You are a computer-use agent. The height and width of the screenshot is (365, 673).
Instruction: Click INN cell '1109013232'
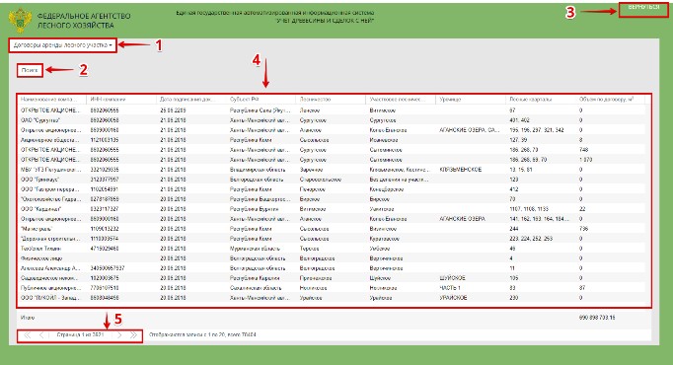pyautogui.click(x=105, y=229)
